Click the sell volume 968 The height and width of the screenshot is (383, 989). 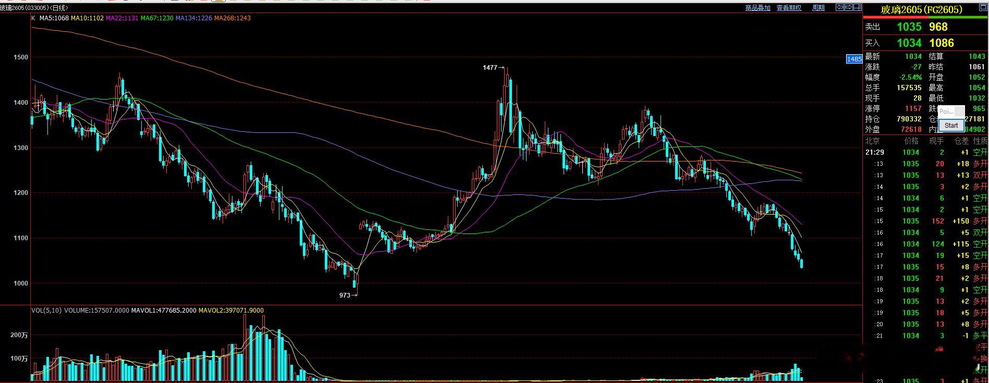pyautogui.click(x=938, y=27)
